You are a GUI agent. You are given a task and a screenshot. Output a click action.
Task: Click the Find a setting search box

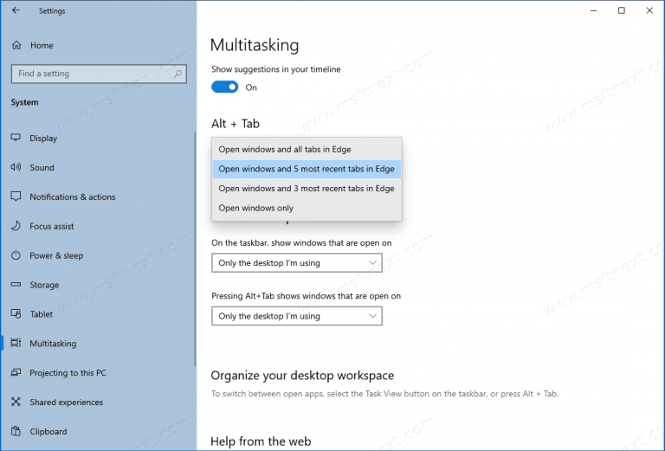click(x=99, y=74)
